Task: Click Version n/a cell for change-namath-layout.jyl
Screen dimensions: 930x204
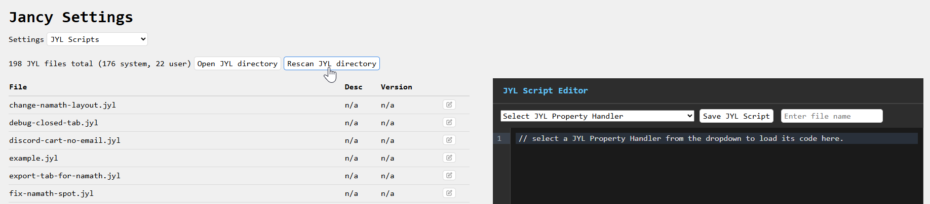Action: [x=387, y=105]
